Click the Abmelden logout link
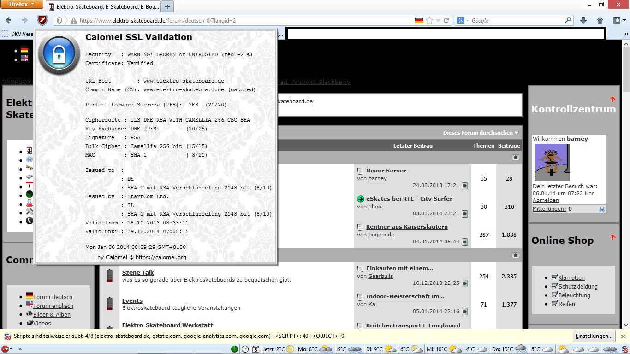Viewport: 630px width, 354px height. point(546,200)
